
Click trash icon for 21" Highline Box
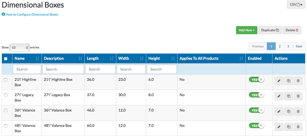pyautogui.click(x=298, y=81)
